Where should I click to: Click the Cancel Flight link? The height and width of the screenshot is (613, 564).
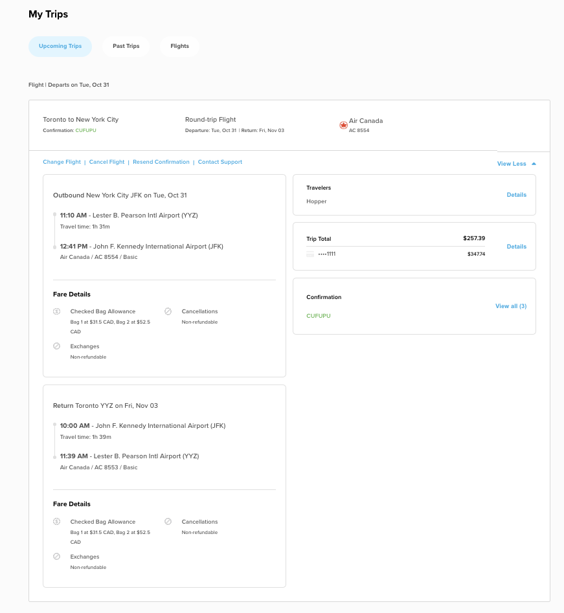coord(106,162)
